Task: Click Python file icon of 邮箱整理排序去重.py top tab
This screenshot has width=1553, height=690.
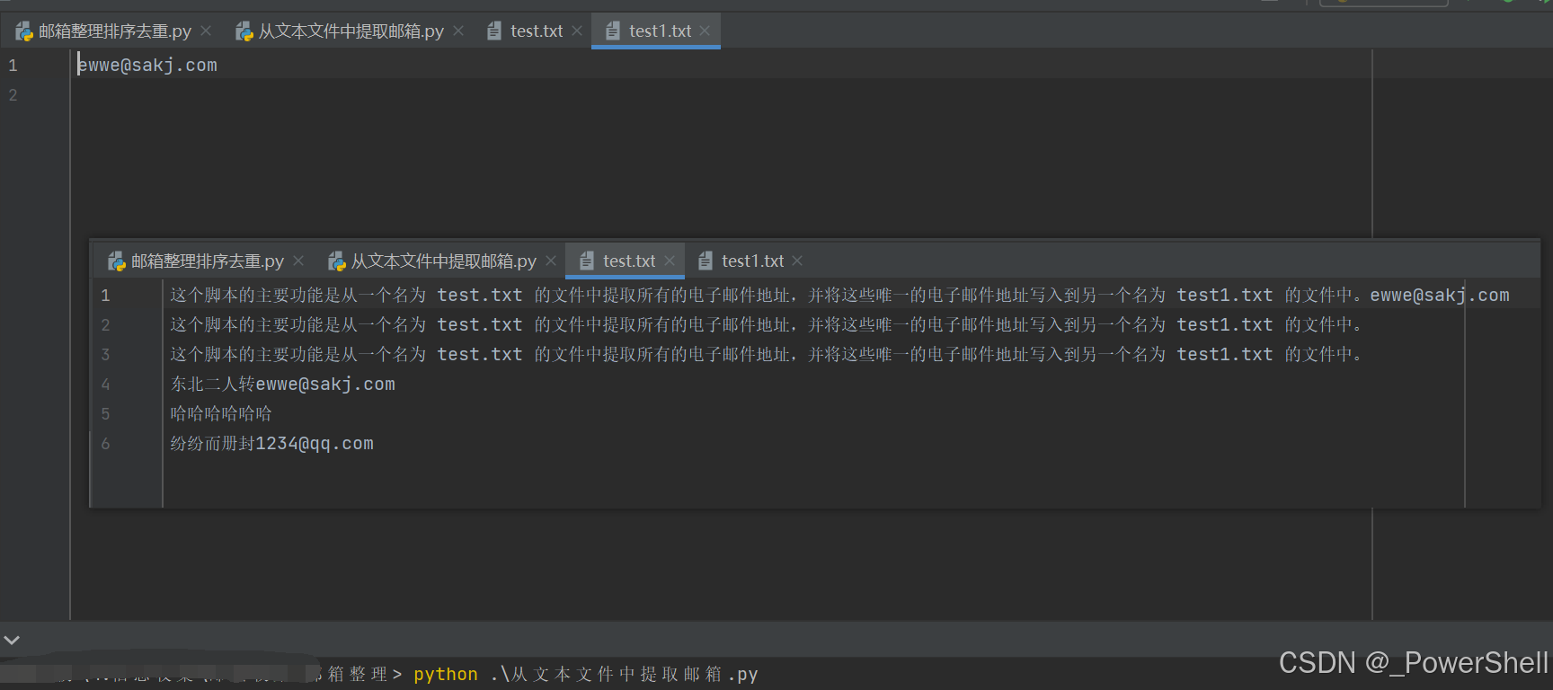Action: 24,31
